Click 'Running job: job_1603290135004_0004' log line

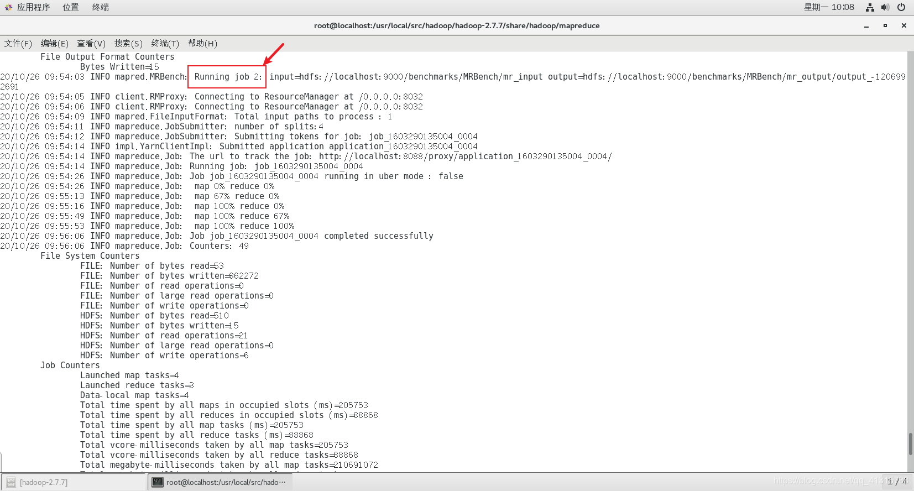point(181,166)
